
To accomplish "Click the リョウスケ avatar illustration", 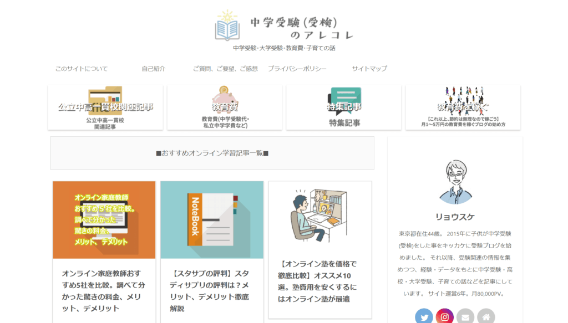I will pos(455,182).
